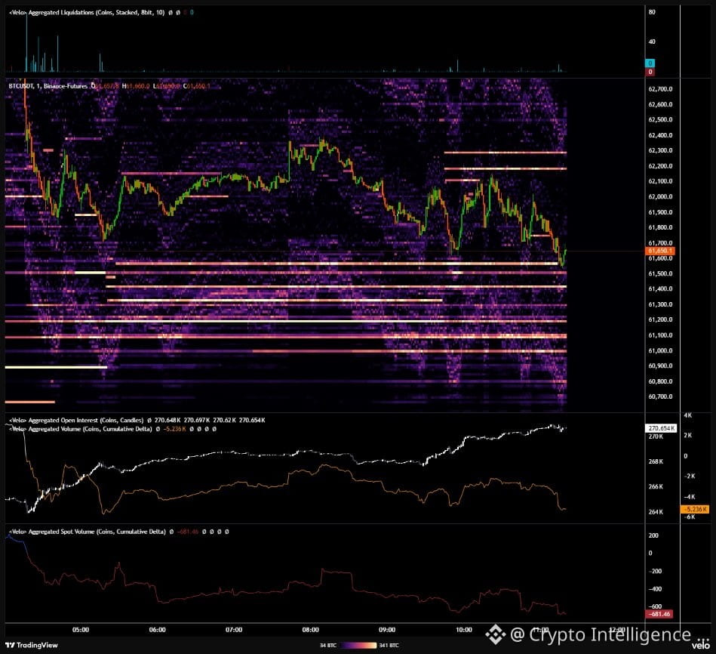Click the 341 BTC legend label
This screenshot has width=716, height=654.
coord(389,646)
